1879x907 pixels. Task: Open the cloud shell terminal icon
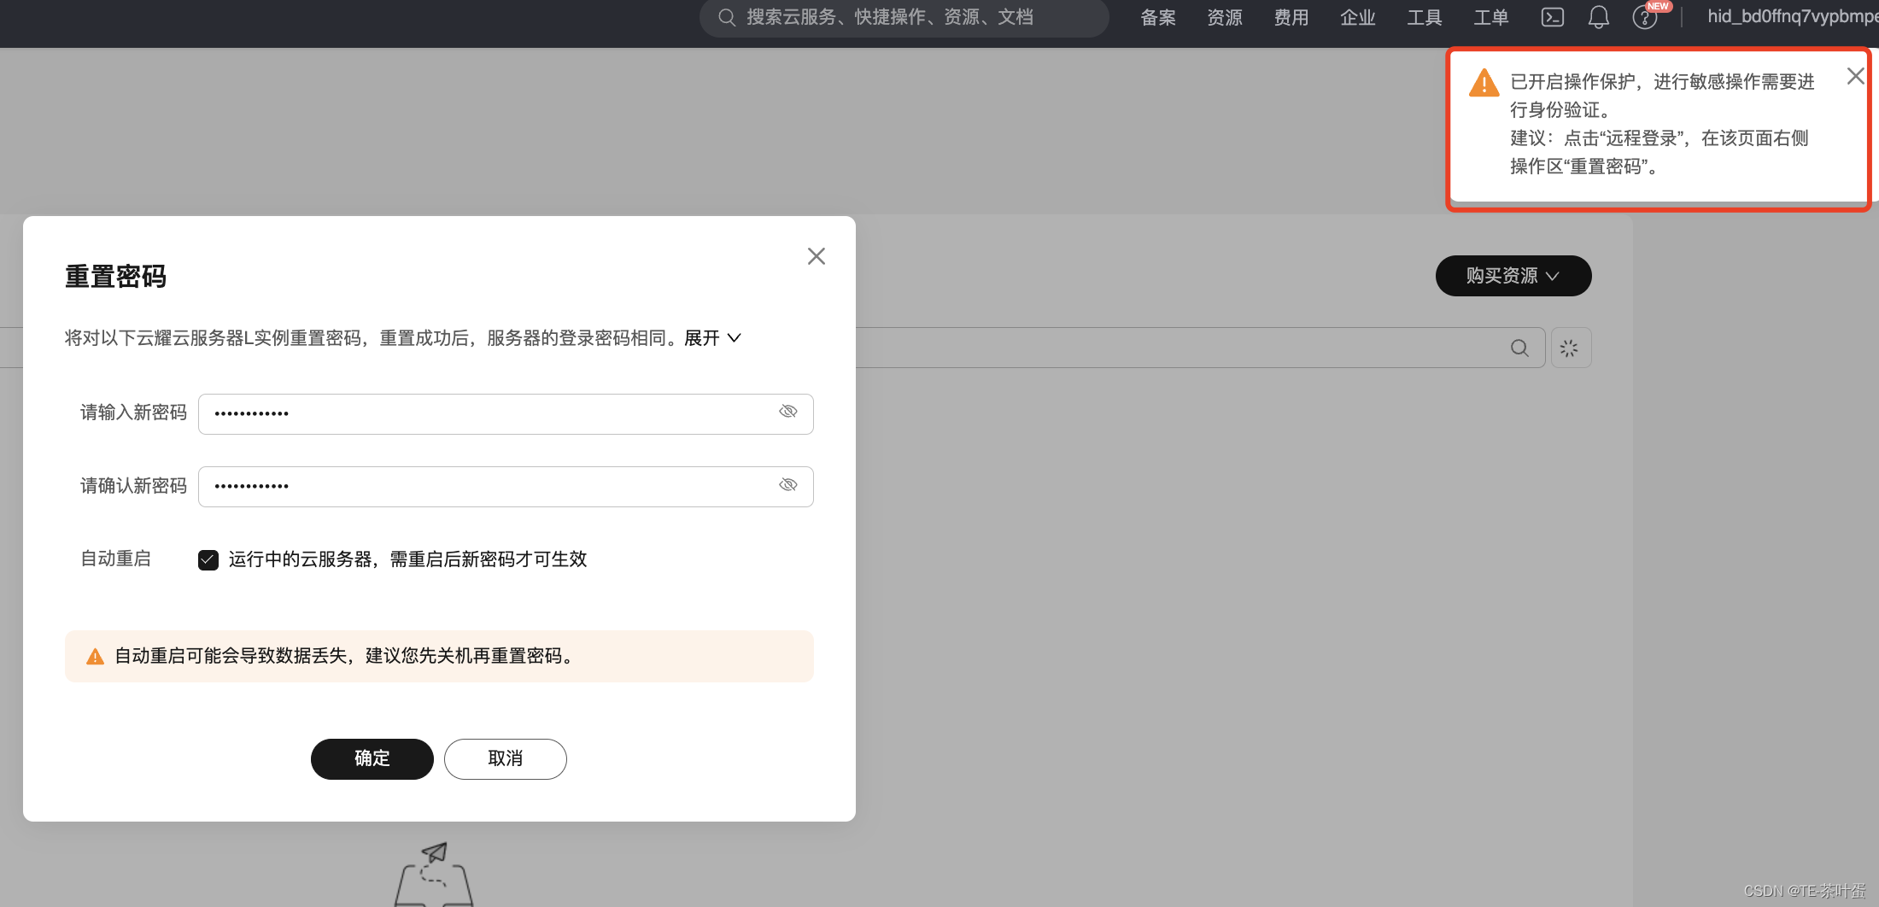[1553, 17]
